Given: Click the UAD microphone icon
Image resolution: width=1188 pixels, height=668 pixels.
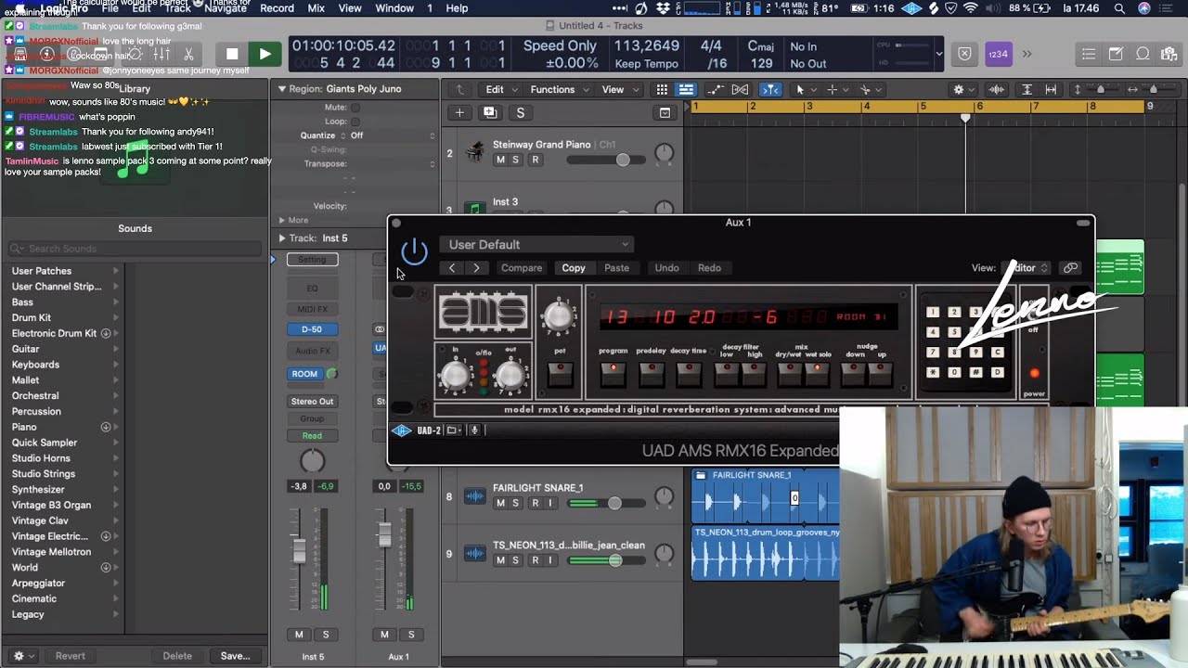Looking at the screenshot, I should tap(473, 430).
